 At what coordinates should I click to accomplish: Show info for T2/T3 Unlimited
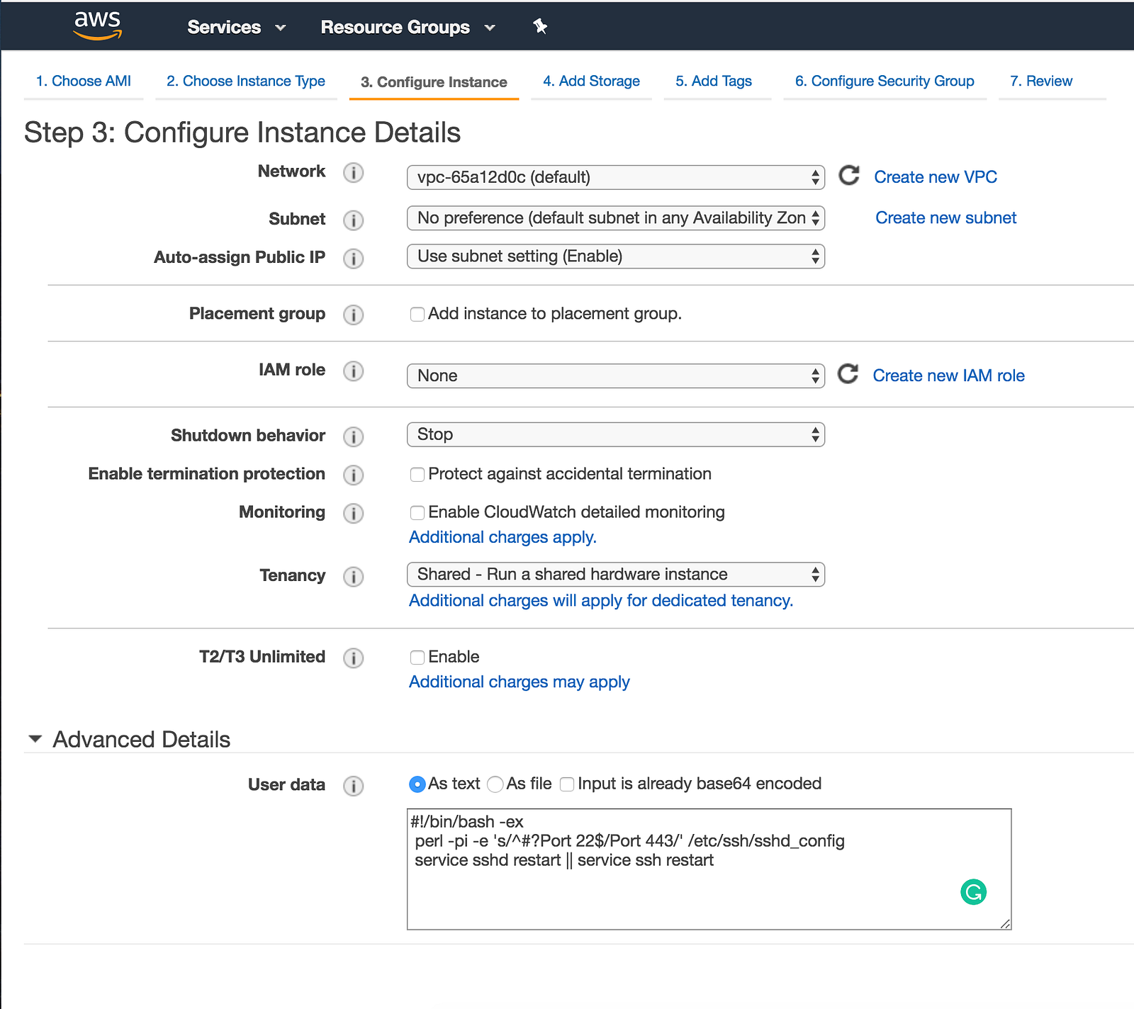[353, 658]
